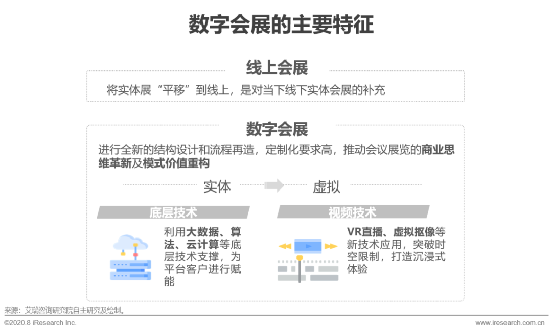Image resolution: width=552 pixels, height=333 pixels.
Task: Click the yellow fast-forward arrows icon
Action: (331, 246)
